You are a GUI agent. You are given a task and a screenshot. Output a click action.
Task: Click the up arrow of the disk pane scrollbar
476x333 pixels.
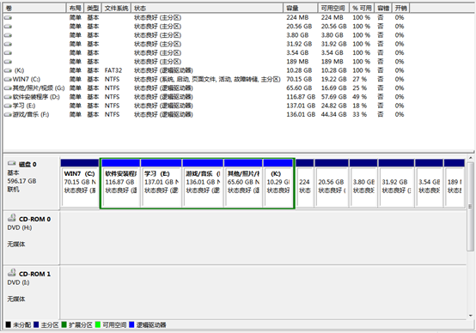(470, 158)
